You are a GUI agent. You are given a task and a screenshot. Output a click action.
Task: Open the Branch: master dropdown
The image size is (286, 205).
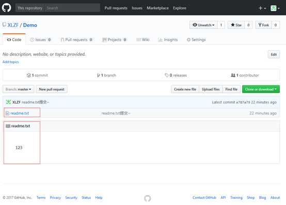click(x=18, y=89)
